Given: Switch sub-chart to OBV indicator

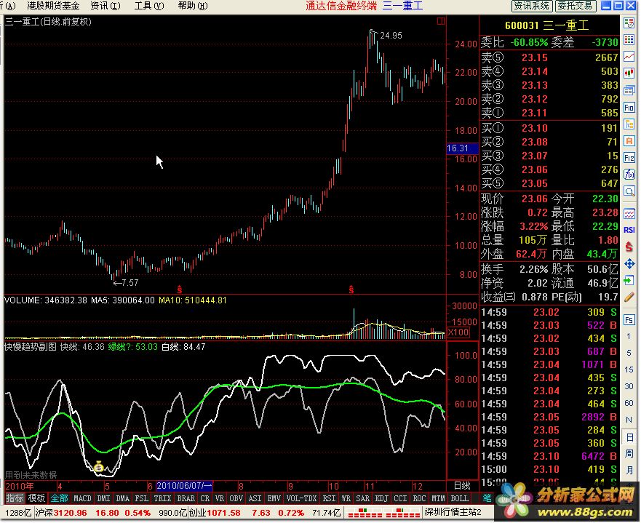Looking at the screenshot, I should (x=236, y=498).
